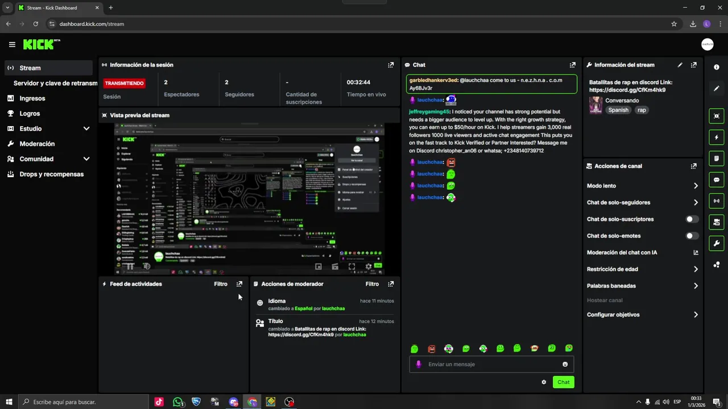Click username jeffreygaming45 in chat

coord(429,112)
